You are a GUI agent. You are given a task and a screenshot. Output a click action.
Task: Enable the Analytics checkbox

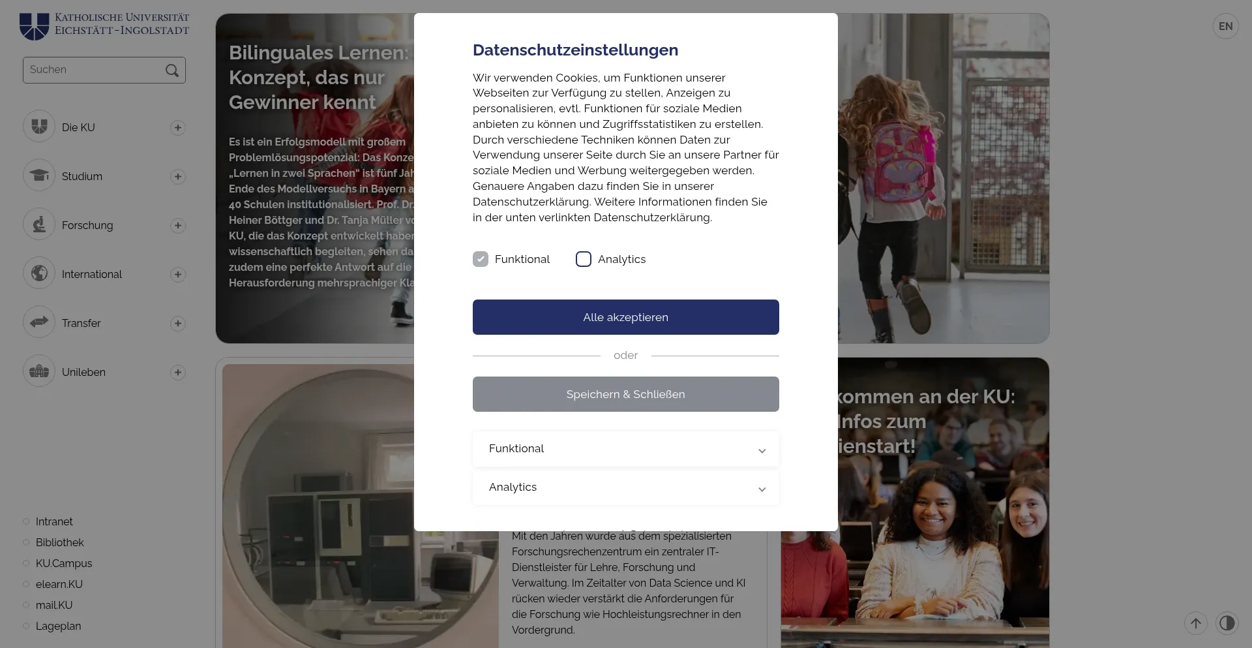(584, 259)
